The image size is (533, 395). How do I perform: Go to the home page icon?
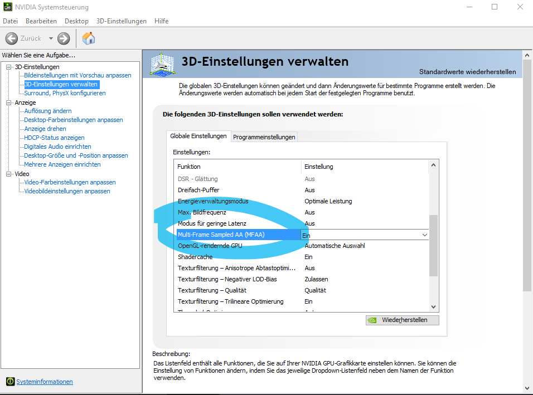point(89,38)
